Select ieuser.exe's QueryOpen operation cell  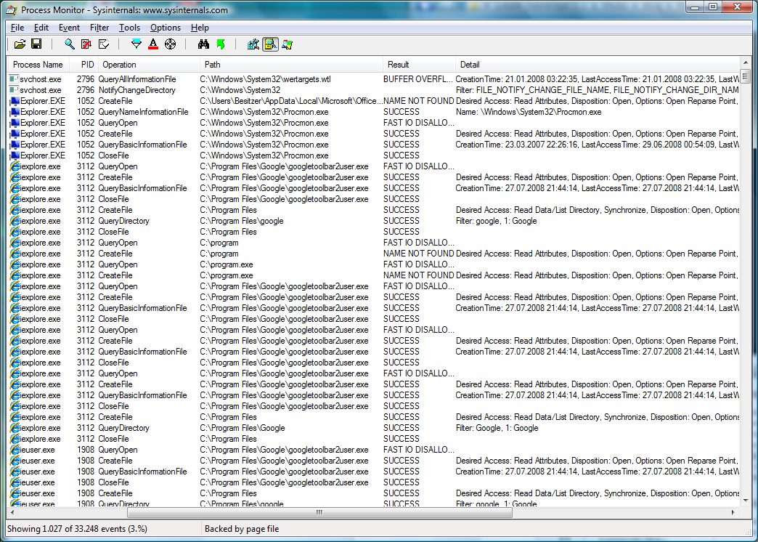pos(118,450)
